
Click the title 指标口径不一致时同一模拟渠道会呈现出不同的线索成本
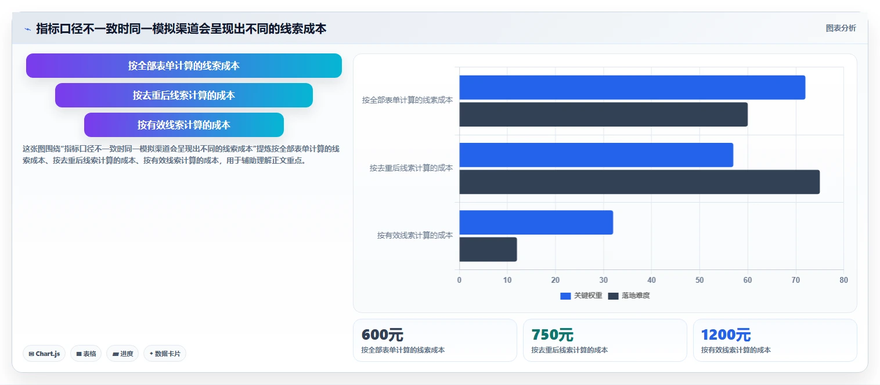pos(181,28)
